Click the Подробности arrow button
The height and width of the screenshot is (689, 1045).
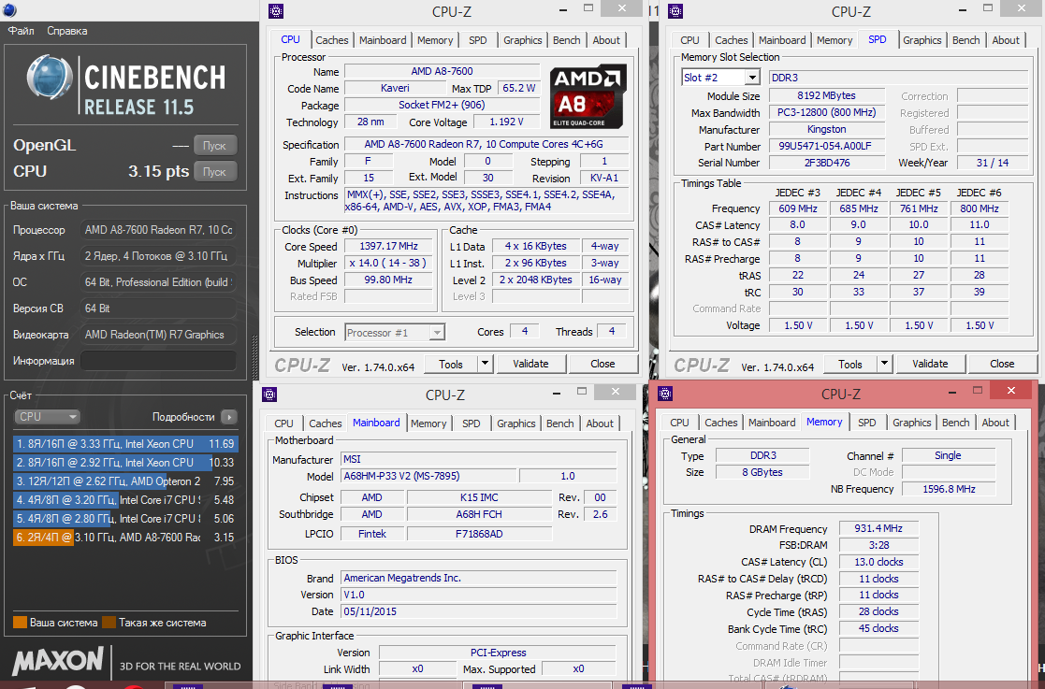(x=228, y=417)
